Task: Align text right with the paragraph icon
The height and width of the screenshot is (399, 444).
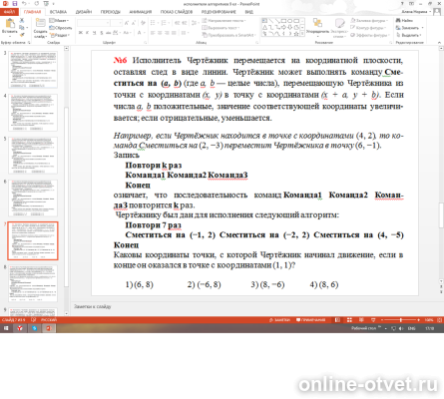Action: pos(168,33)
